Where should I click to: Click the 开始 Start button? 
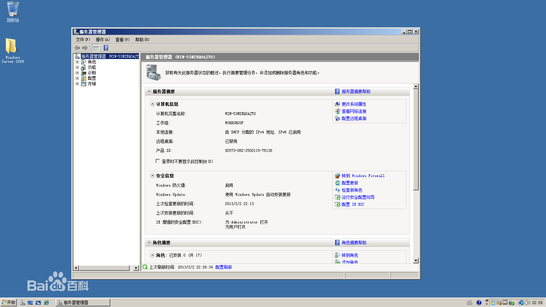pyautogui.click(x=9, y=303)
